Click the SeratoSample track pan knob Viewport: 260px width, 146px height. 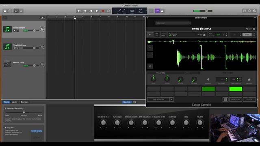42,29
